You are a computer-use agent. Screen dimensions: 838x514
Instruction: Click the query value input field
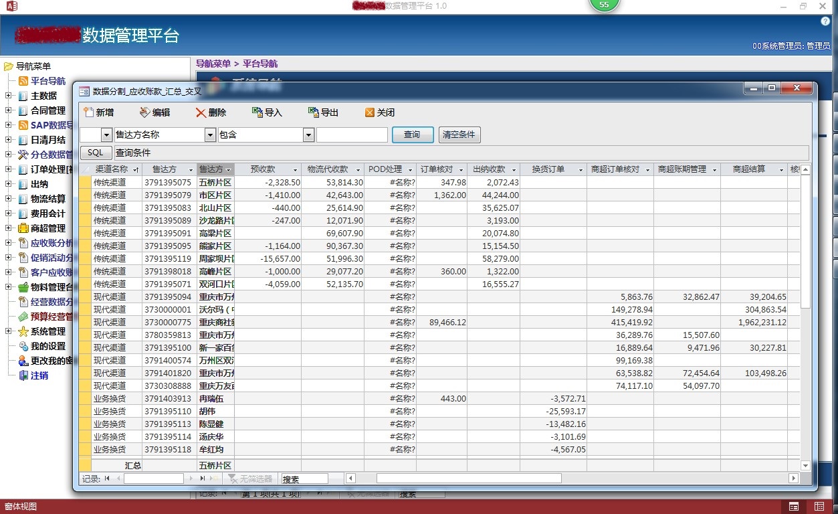[x=352, y=135]
